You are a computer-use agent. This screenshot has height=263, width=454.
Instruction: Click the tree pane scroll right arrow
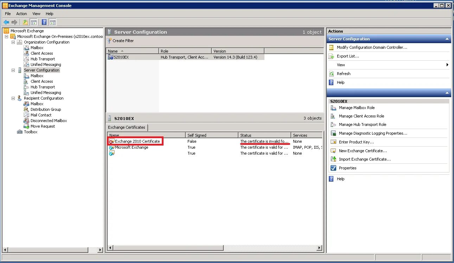(100, 250)
